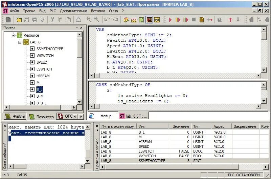Click the gray down arrow icon
Viewport: 271px width, 179px height.
tap(238, 20)
